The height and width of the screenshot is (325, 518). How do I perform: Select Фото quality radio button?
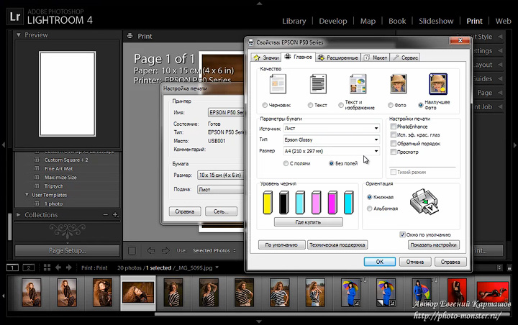pyautogui.click(x=391, y=105)
